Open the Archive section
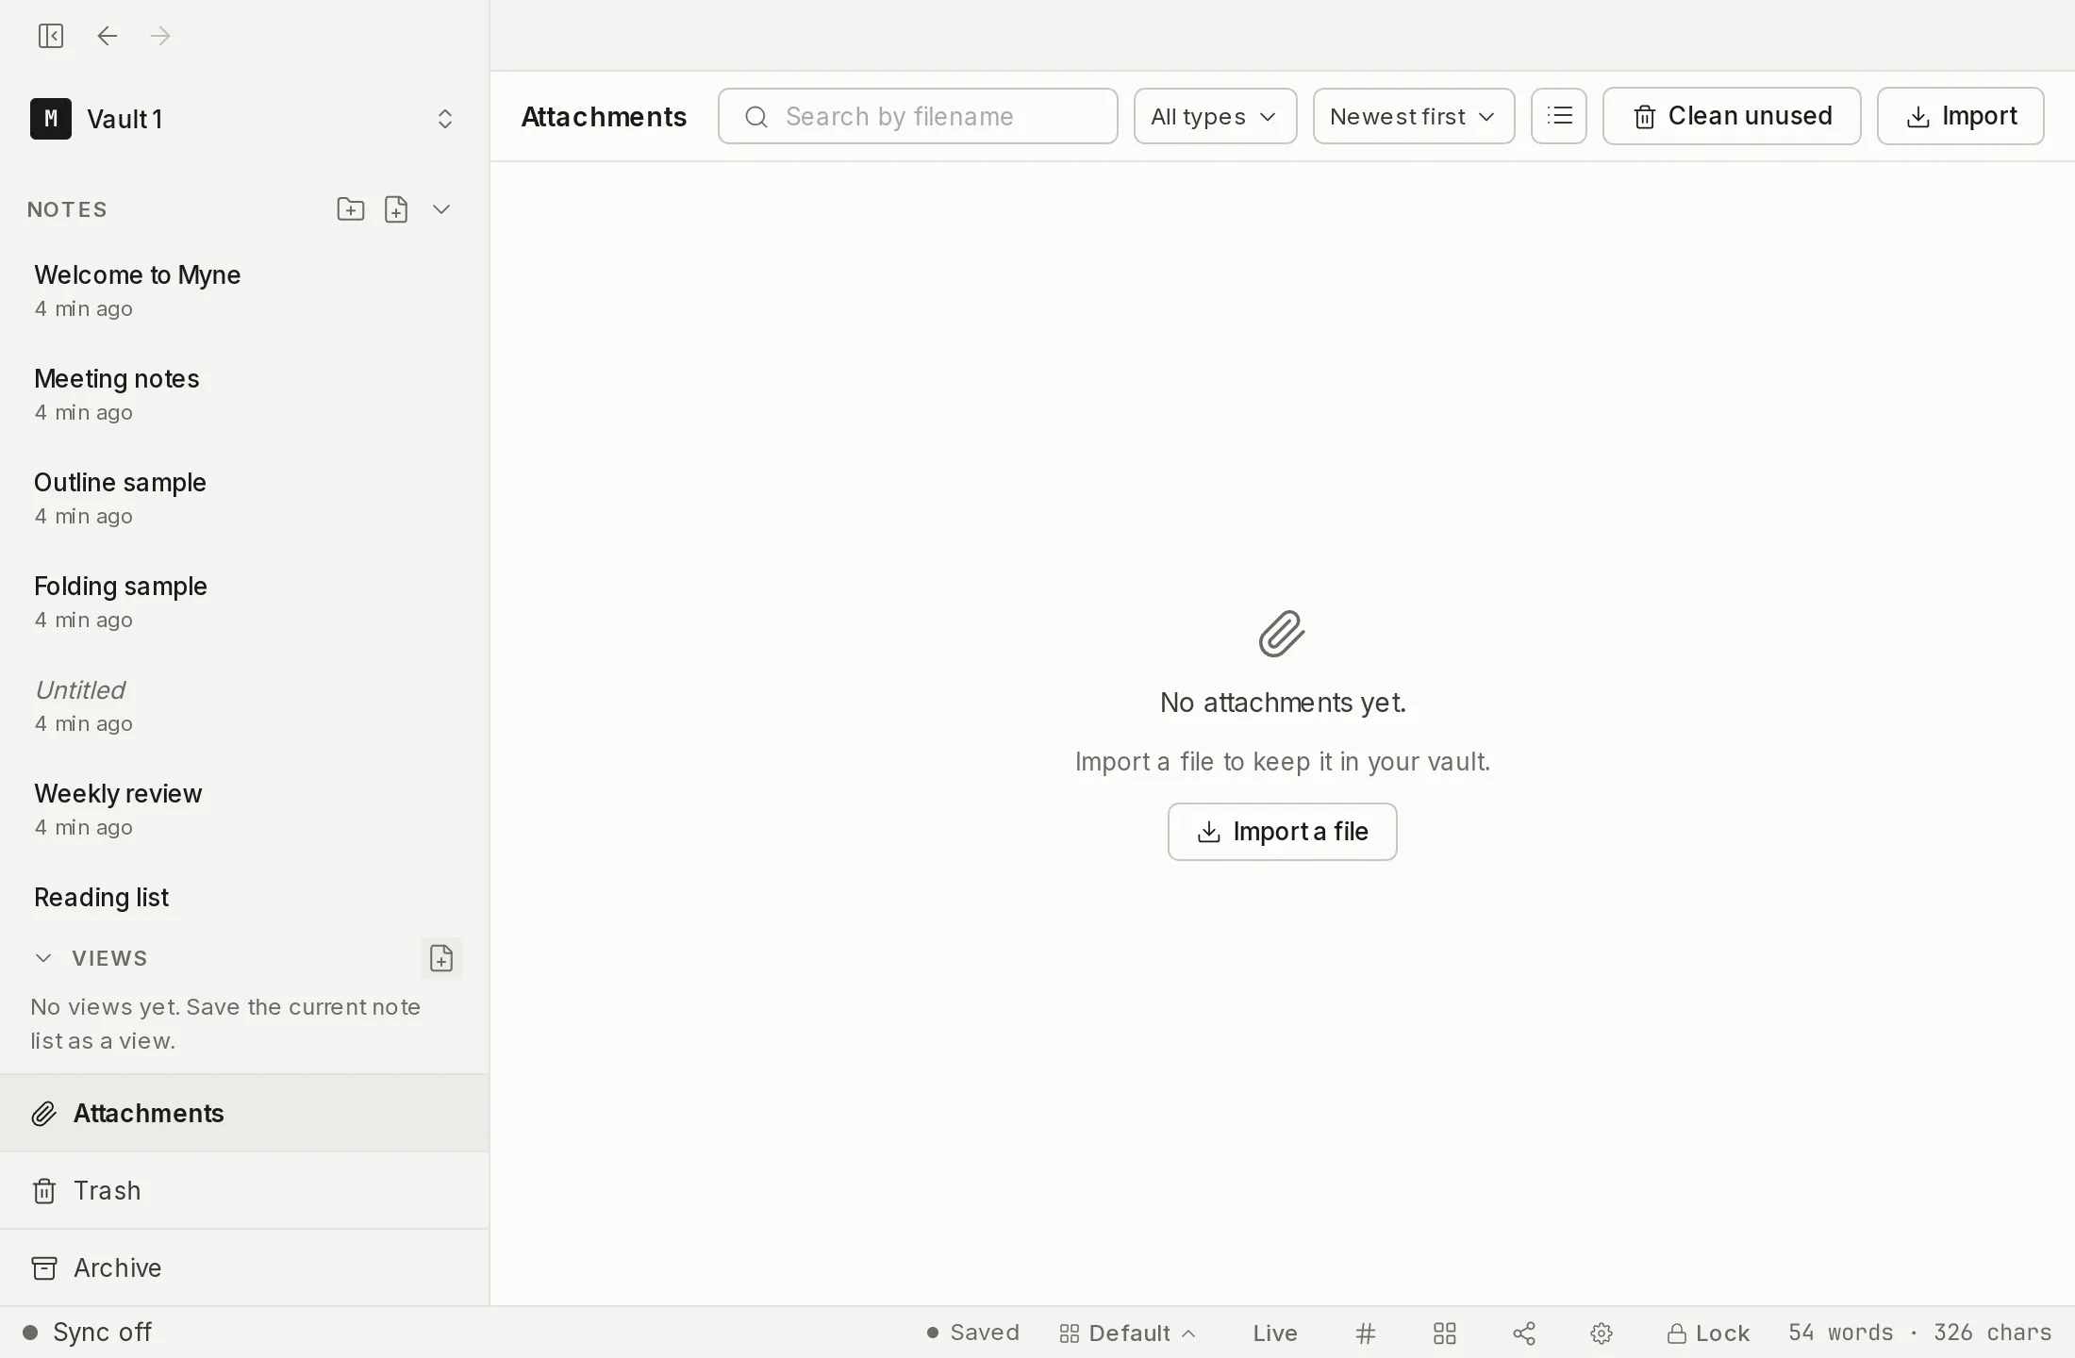2075x1358 pixels. [244, 1268]
